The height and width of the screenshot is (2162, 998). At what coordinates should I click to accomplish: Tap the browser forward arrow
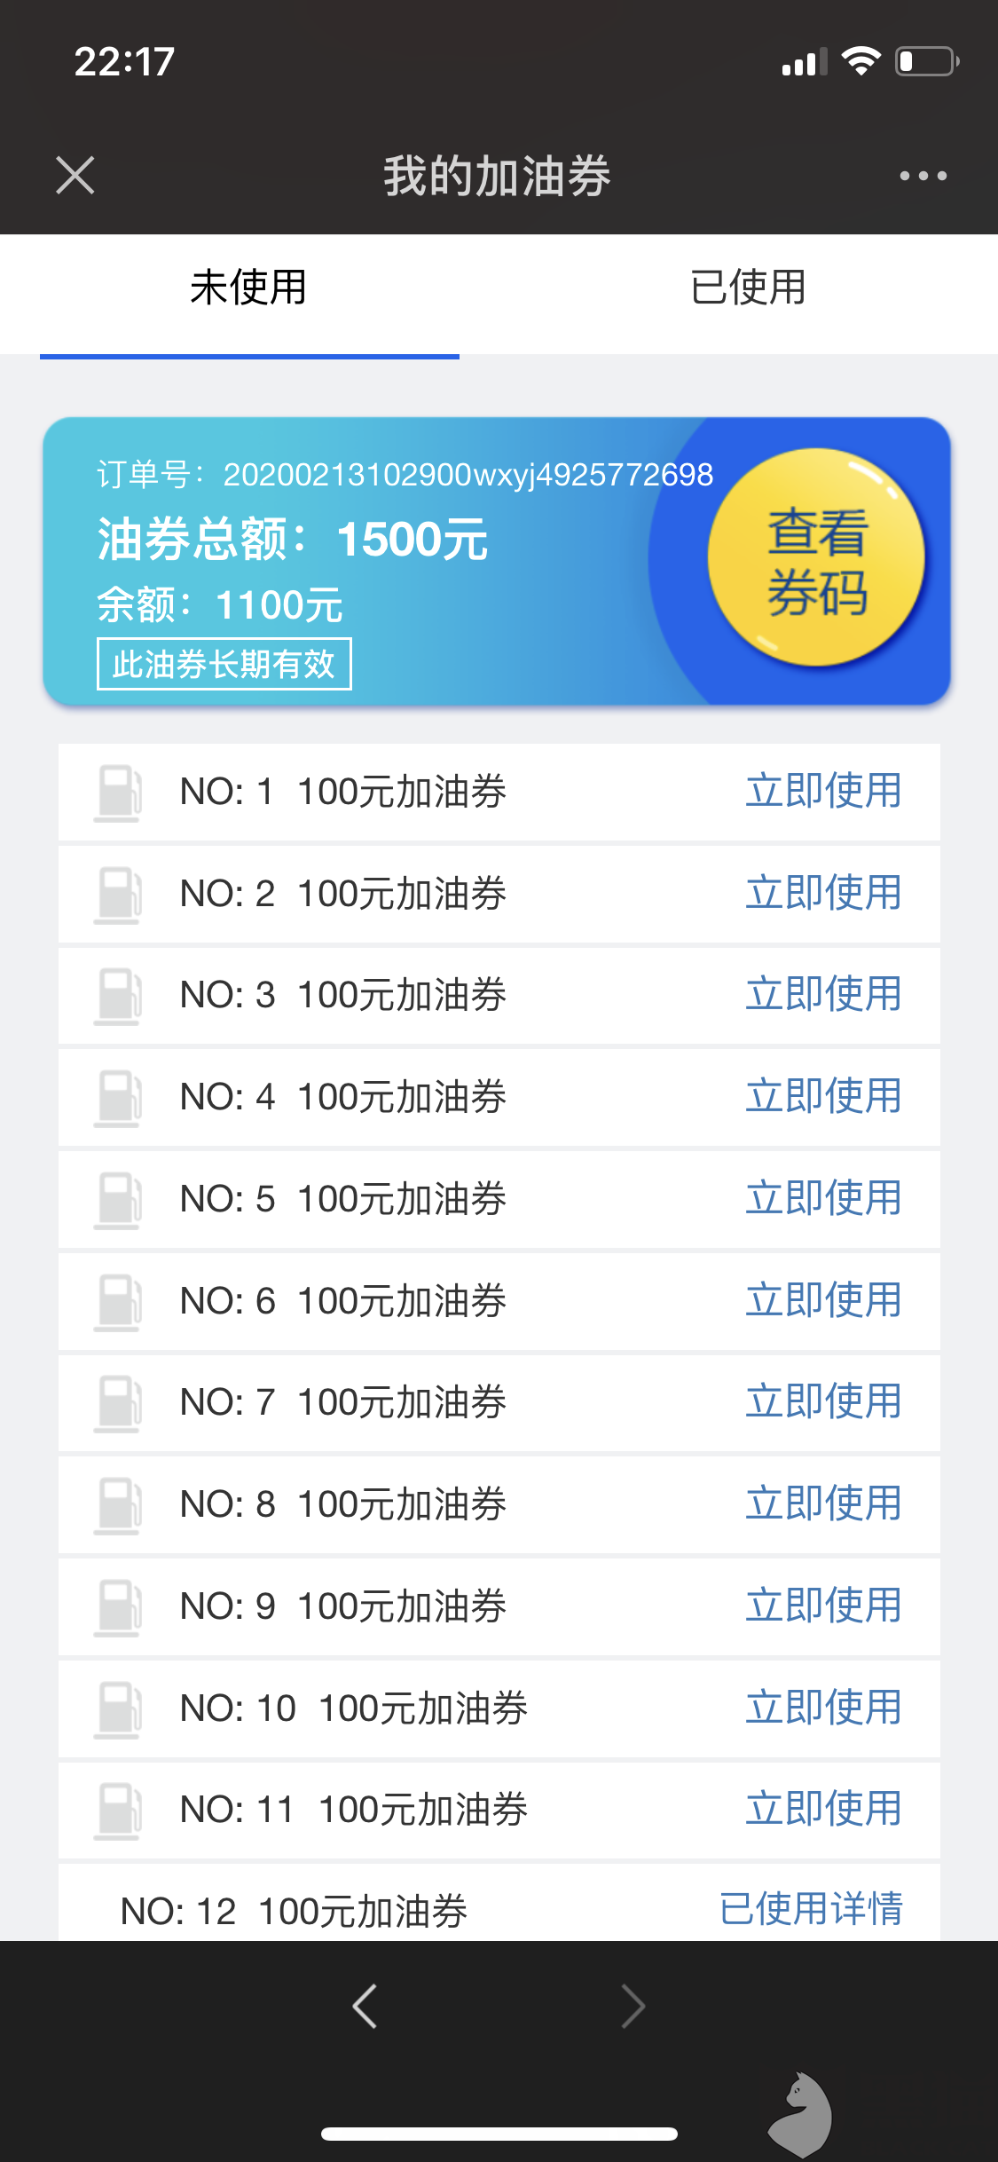tap(633, 2006)
